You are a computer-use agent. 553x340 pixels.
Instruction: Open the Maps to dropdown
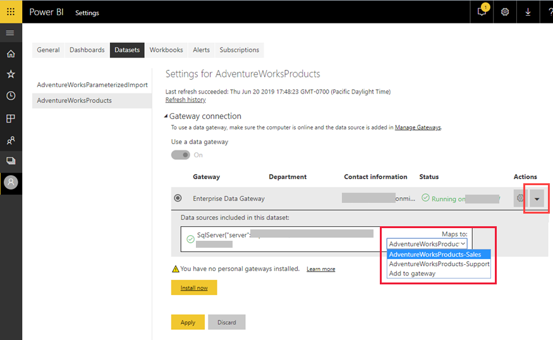point(427,244)
